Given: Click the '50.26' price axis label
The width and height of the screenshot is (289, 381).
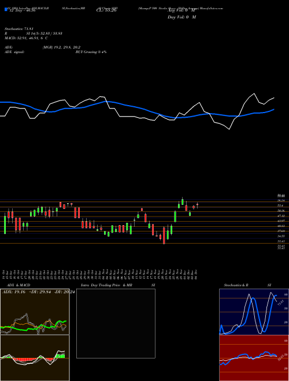Looking at the screenshot, I should click(x=281, y=211).
